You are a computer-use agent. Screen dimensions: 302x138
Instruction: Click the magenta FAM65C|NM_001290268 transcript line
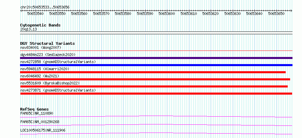click(156, 125)
